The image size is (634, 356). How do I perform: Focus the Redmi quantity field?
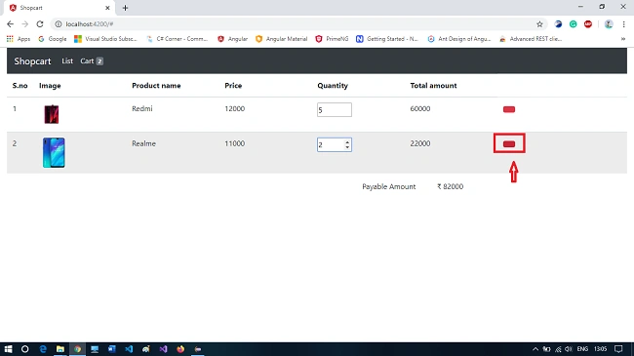click(x=334, y=109)
